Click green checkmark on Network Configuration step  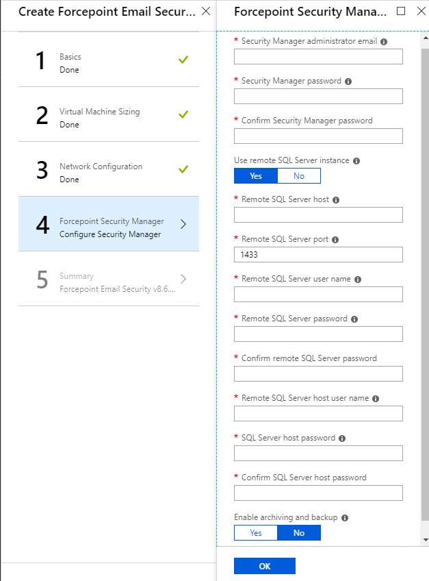coord(183,169)
